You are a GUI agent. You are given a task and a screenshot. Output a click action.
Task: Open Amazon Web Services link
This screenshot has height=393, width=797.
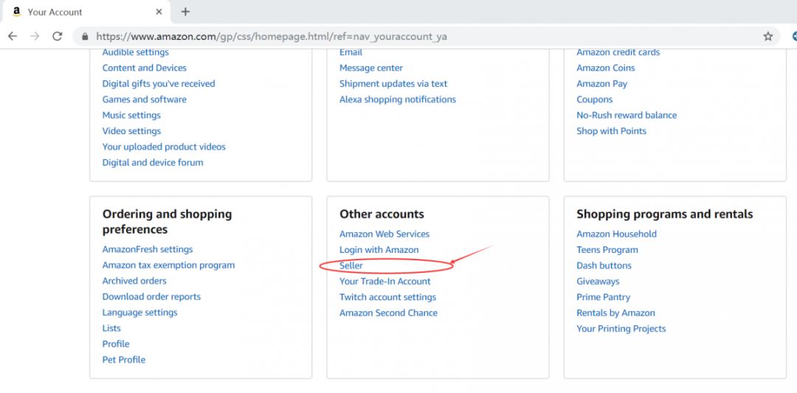384,234
